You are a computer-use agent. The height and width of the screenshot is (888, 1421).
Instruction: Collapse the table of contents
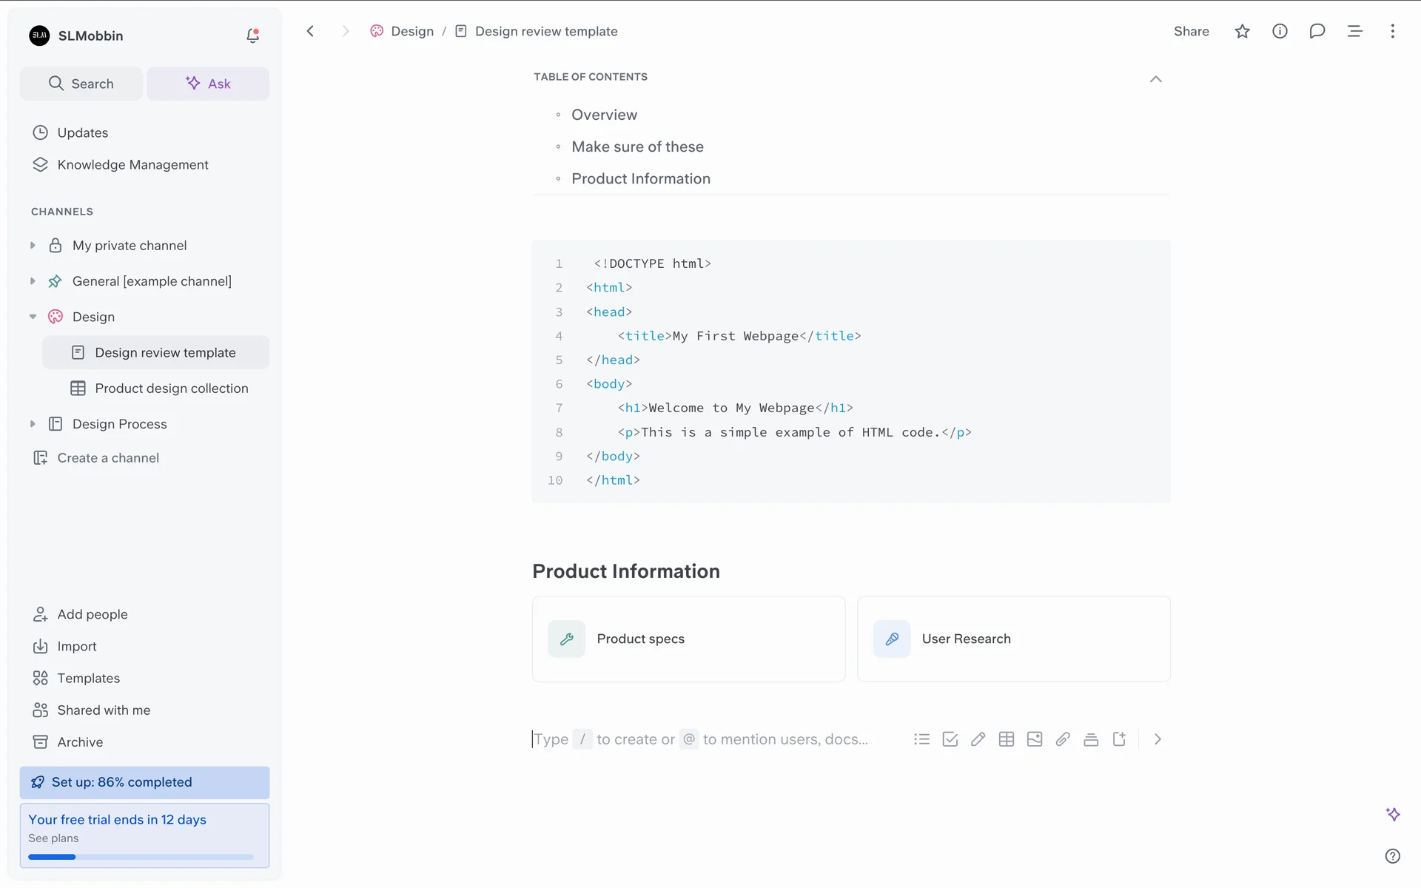click(1155, 79)
